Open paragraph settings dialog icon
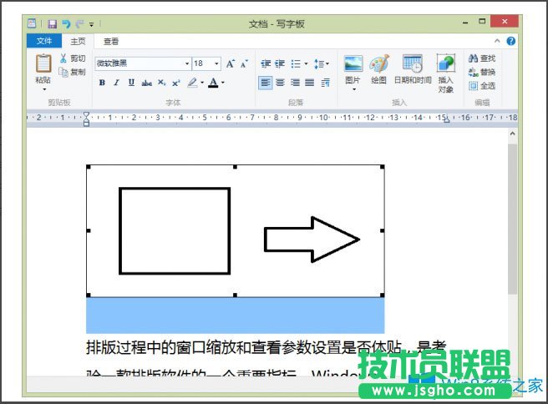This screenshot has width=548, height=404. [326, 83]
